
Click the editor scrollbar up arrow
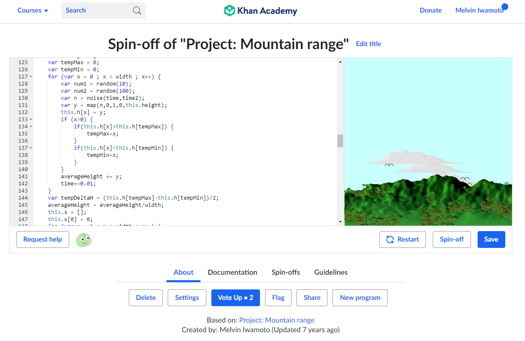point(340,61)
